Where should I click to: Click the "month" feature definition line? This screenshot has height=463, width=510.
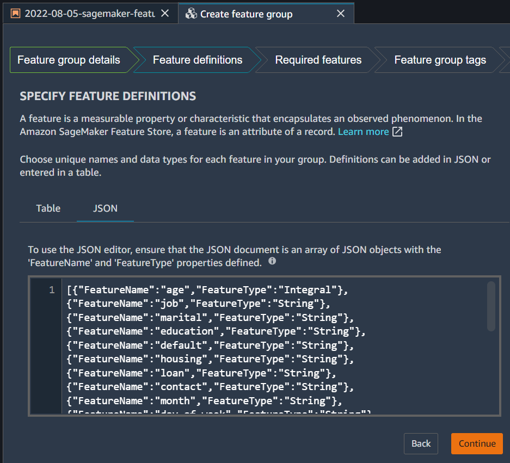(204, 400)
